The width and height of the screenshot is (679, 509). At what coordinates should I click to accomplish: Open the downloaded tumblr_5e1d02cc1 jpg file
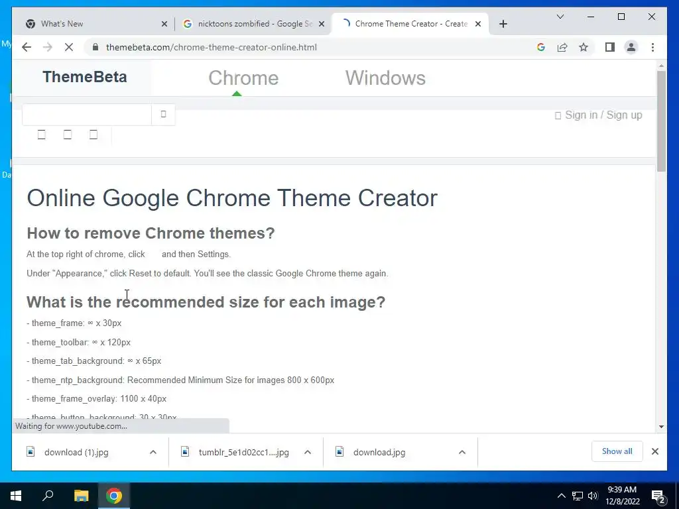pyautogui.click(x=243, y=452)
